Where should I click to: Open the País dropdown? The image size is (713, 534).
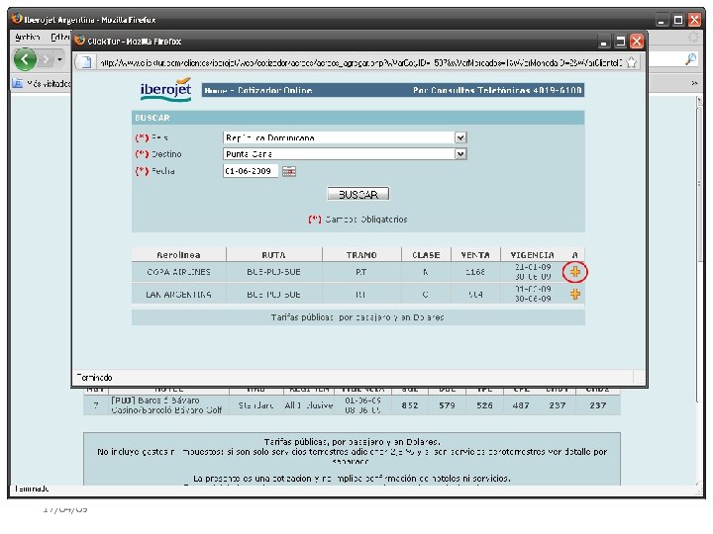click(345, 137)
